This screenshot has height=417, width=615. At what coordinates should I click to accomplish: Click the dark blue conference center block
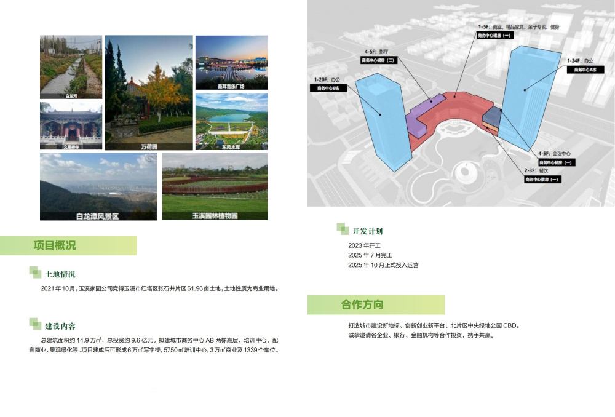492,116
